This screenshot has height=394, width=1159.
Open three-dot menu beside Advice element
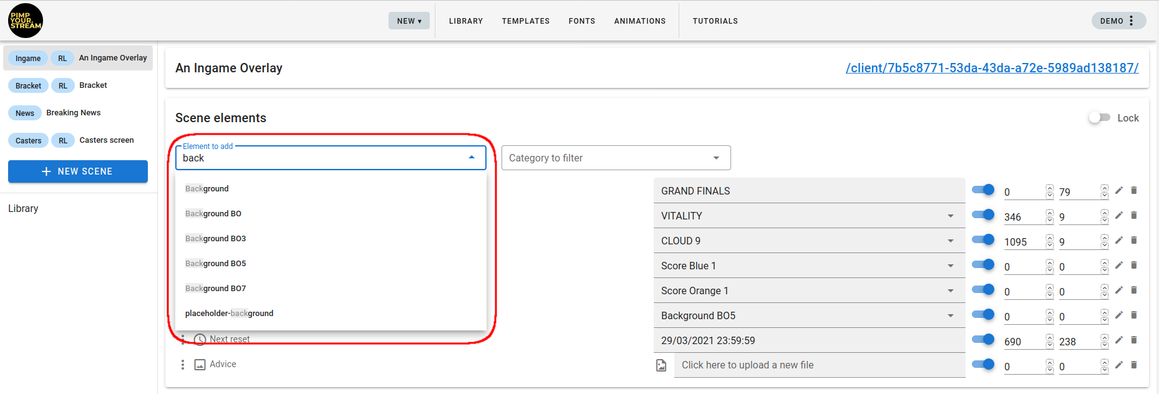pyautogui.click(x=183, y=365)
